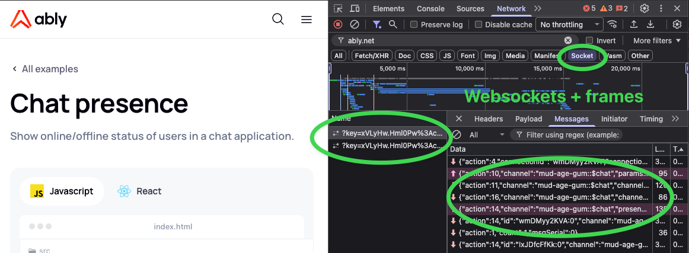Clear the ably.net filter text

click(x=568, y=40)
